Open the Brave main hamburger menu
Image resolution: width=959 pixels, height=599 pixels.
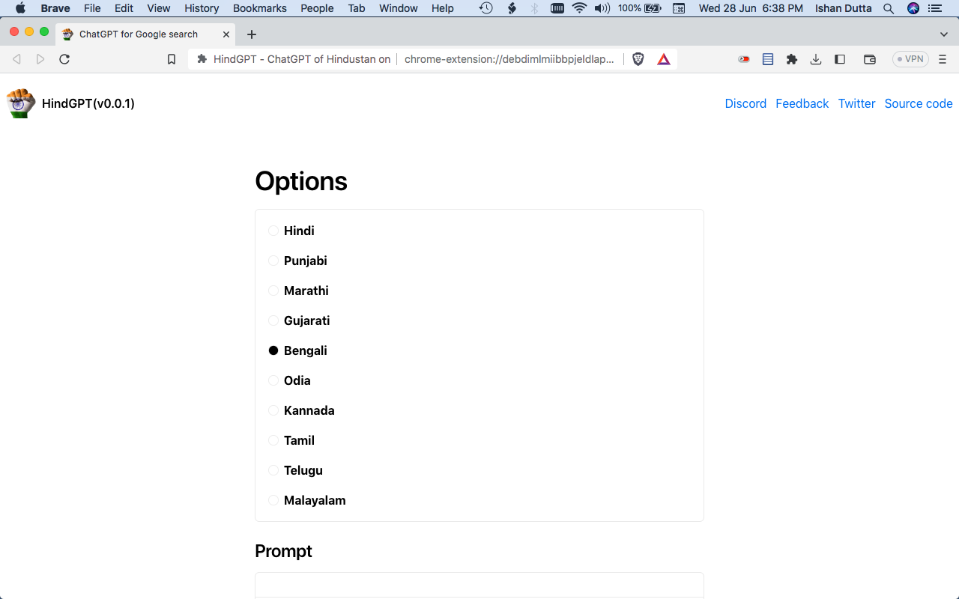[x=943, y=59]
